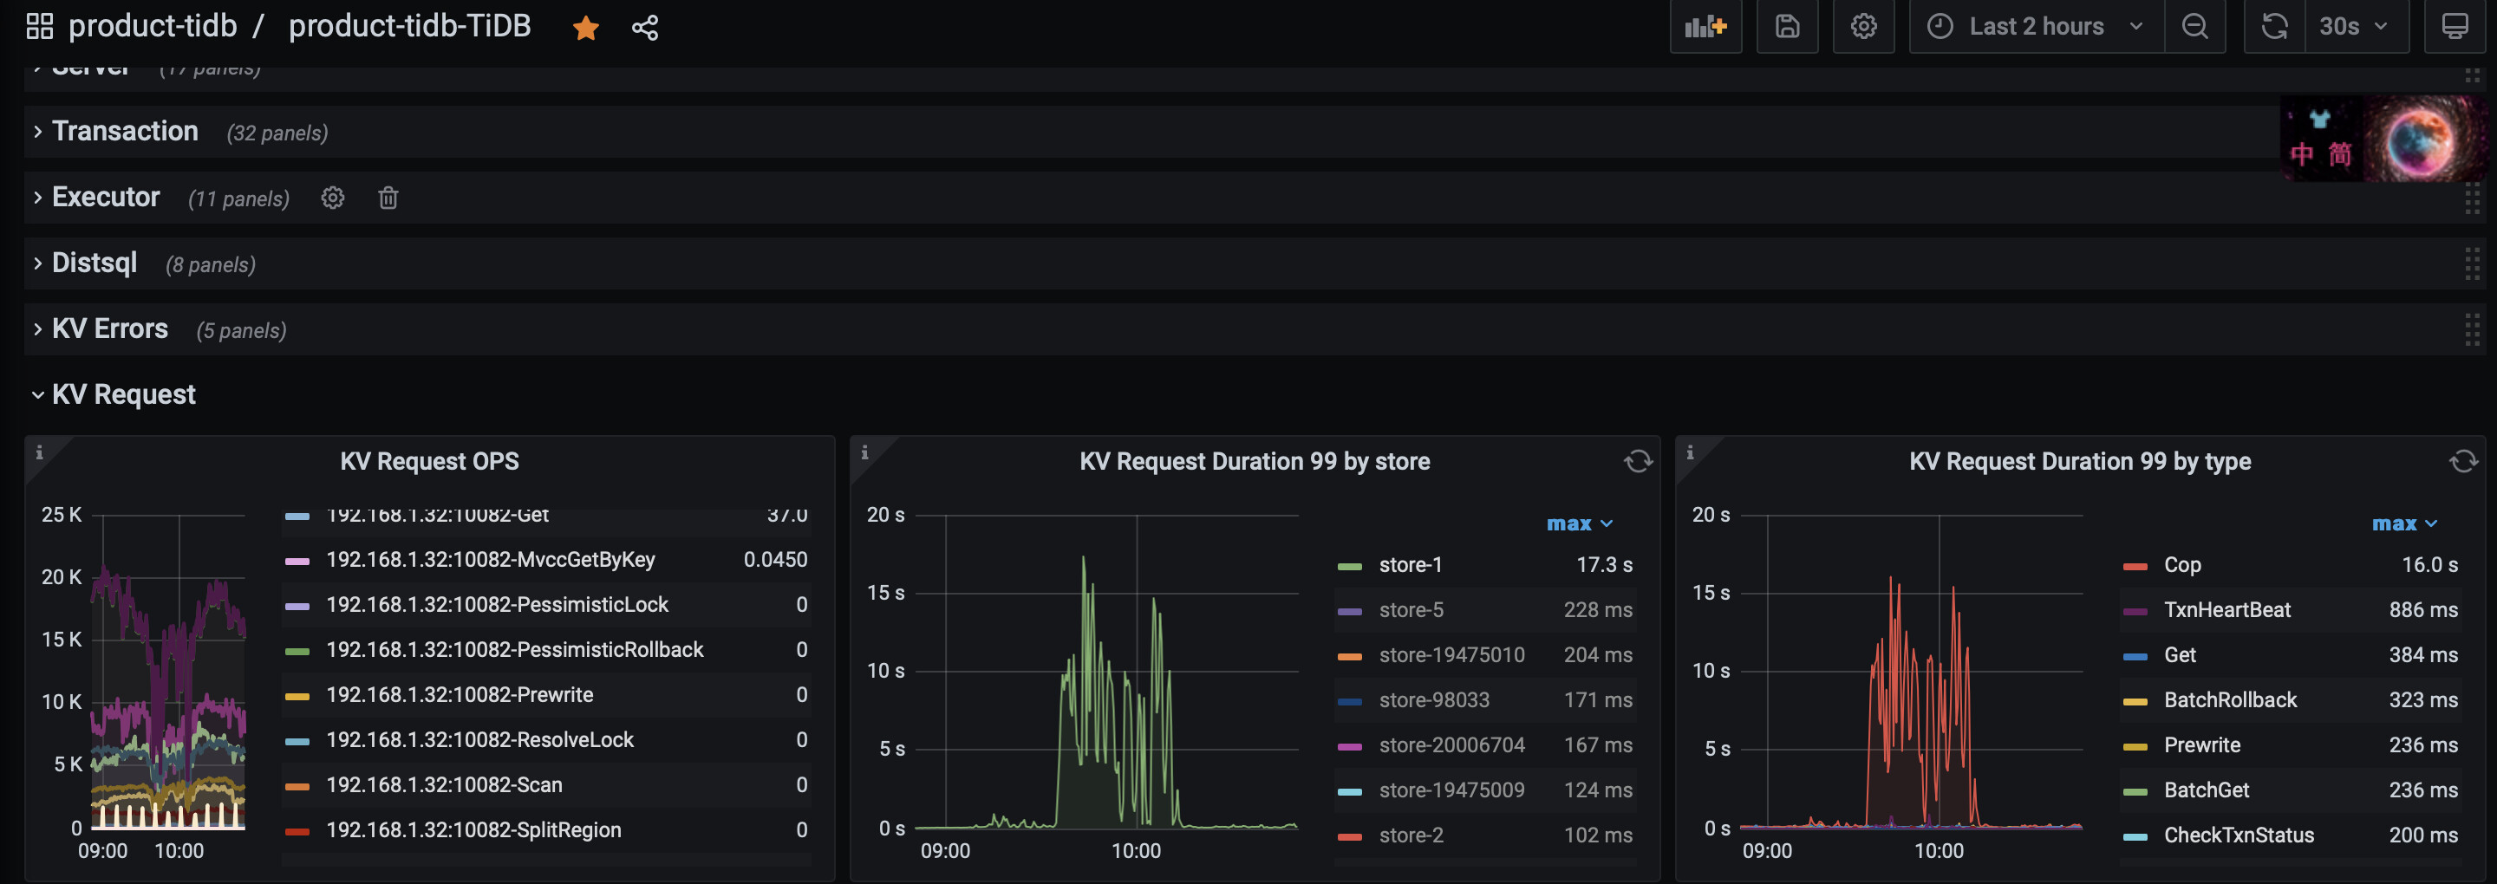Screen dimensions: 2497x884
Task: Delete the Executor row with the trash icon
Action: click(388, 198)
